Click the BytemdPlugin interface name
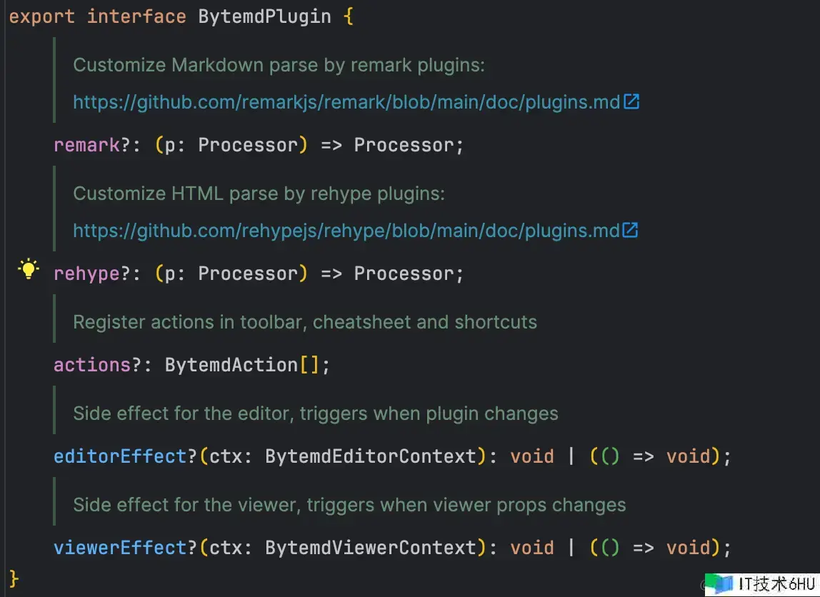This screenshot has width=820, height=597. [x=264, y=16]
